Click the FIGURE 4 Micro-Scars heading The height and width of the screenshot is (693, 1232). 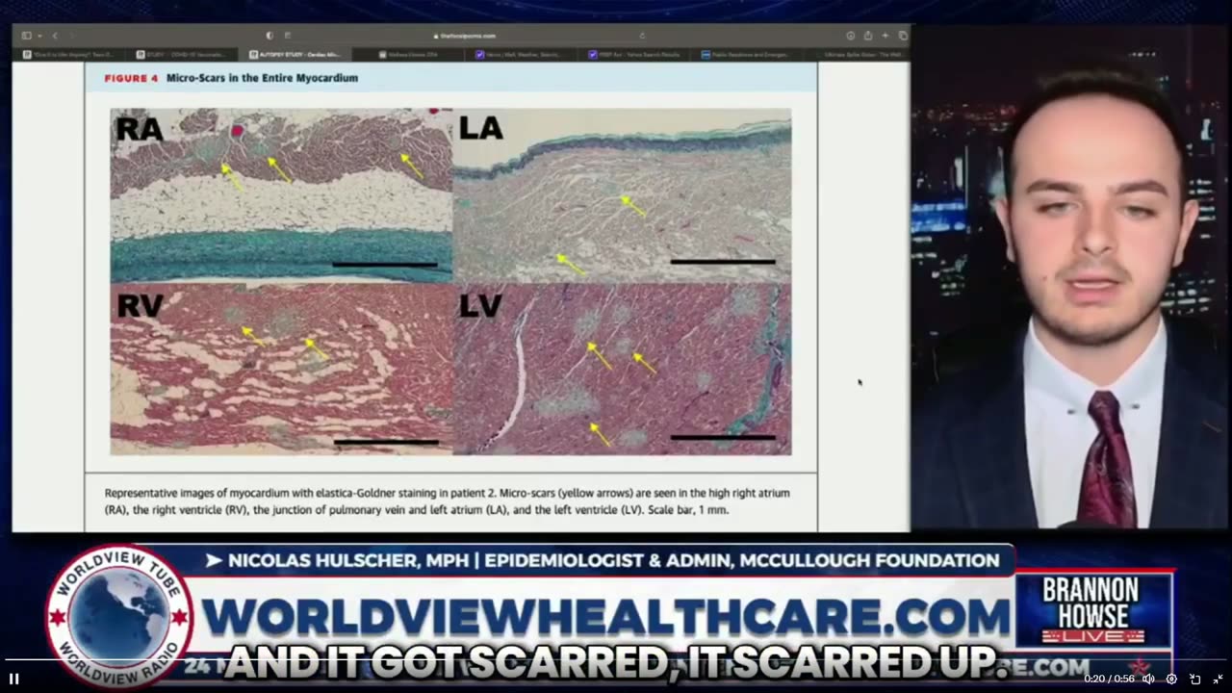click(231, 78)
